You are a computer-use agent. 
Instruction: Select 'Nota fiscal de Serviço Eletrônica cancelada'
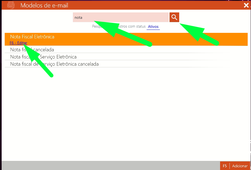click(x=54, y=64)
